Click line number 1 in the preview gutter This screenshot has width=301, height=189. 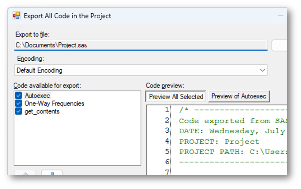(167, 110)
